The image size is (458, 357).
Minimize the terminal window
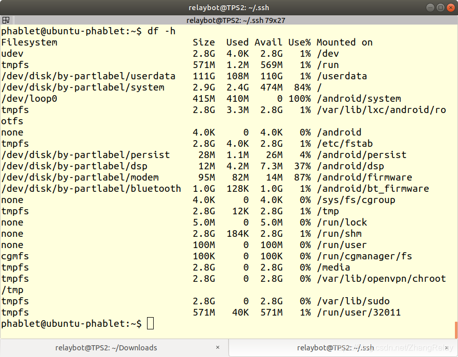click(x=430, y=8)
